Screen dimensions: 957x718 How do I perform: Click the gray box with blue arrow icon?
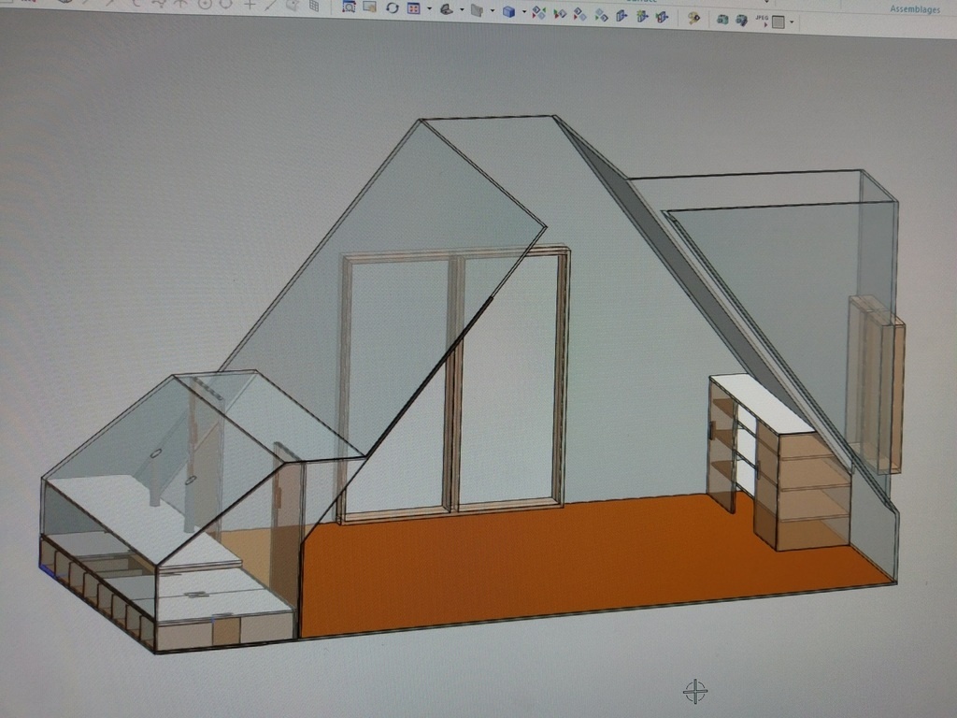(621, 16)
